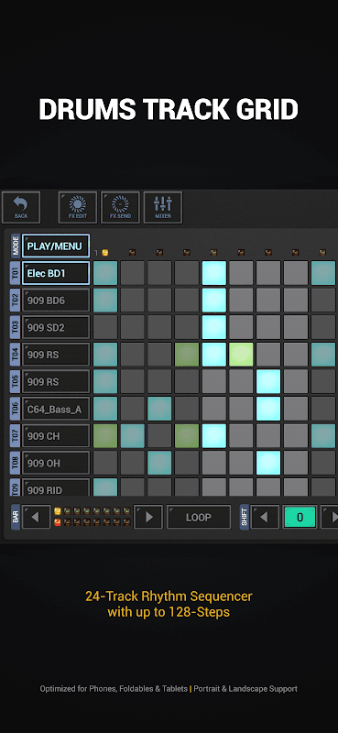Click the T06 track label
Screen dimensions: 338x733
(x=15, y=409)
